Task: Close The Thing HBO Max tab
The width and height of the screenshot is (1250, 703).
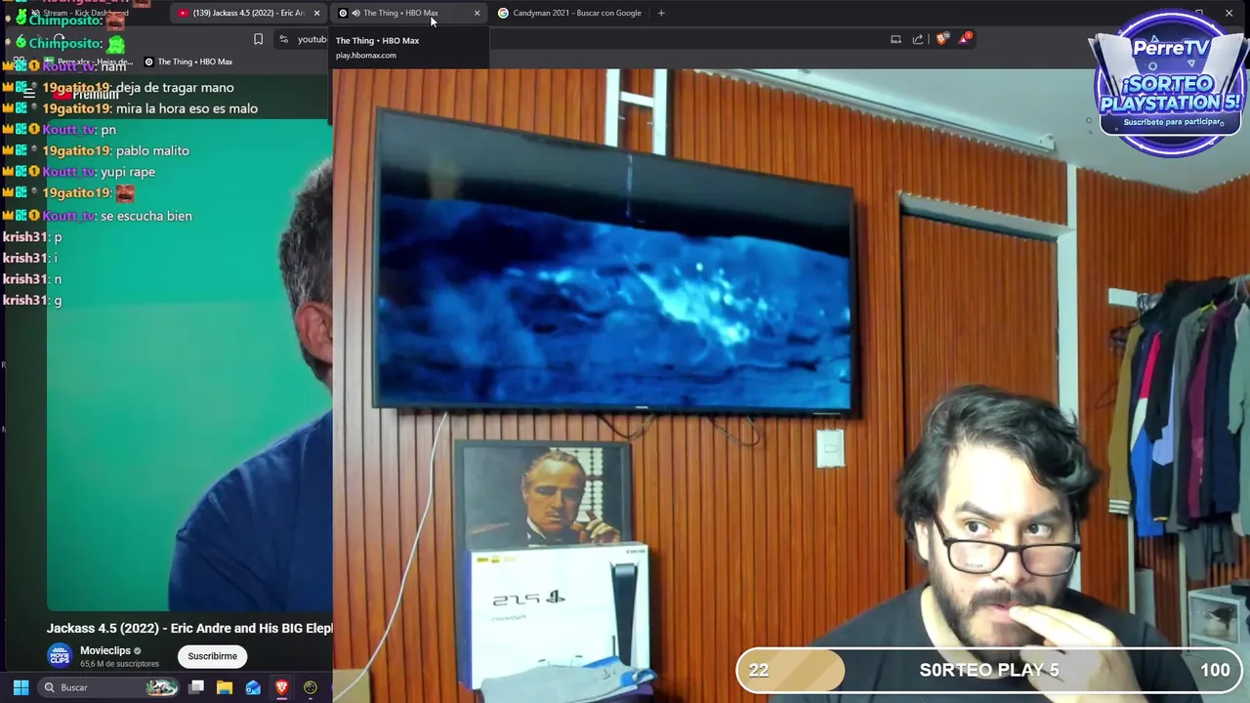Action: click(x=477, y=13)
